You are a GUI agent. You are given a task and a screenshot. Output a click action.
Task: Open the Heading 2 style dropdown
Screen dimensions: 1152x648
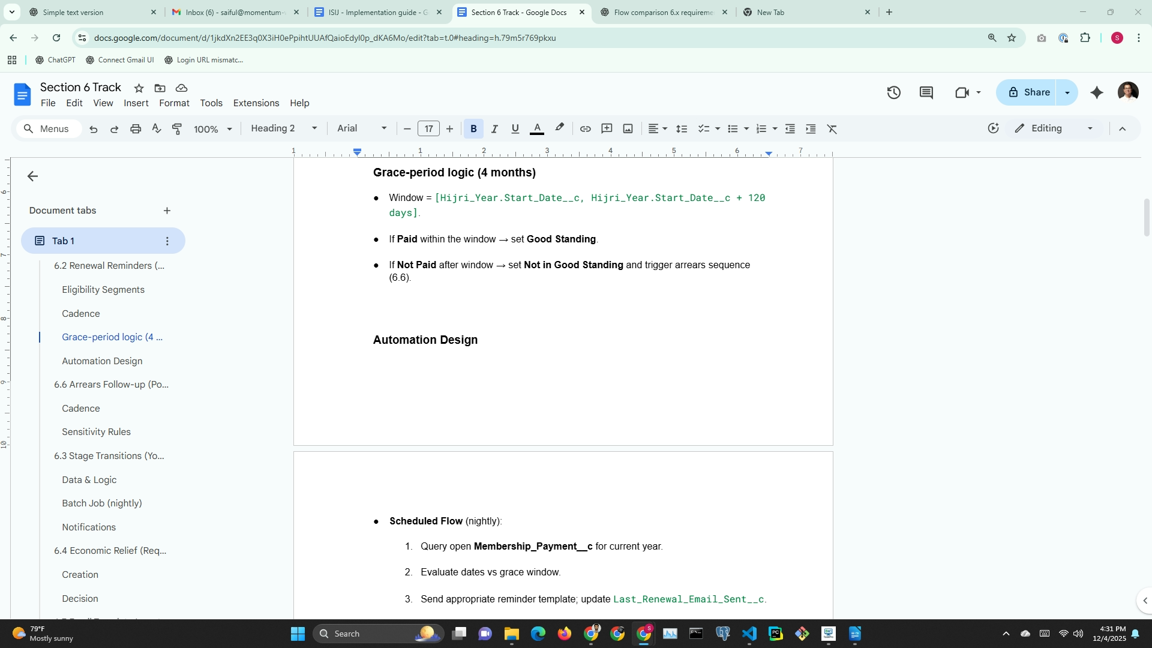point(283,128)
